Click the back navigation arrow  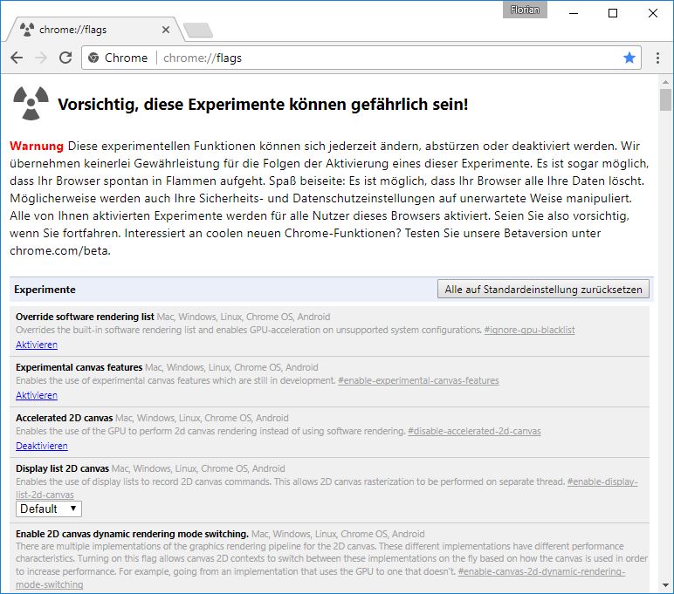pos(17,58)
